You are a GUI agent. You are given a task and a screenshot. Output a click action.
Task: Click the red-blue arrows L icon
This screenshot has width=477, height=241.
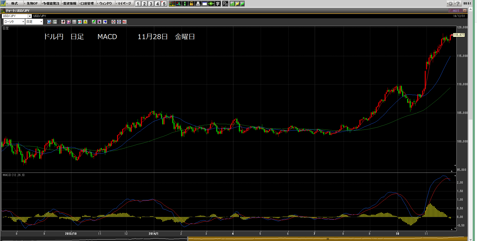[178, 4]
